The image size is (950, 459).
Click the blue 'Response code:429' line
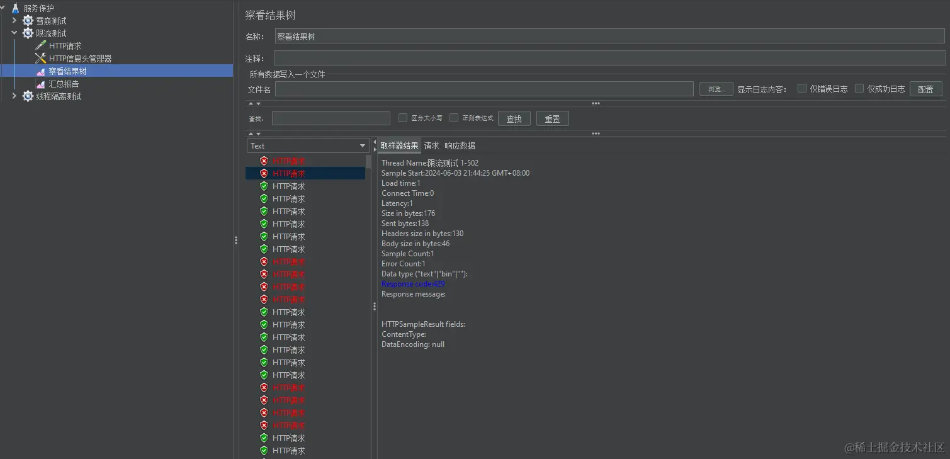[413, 284]
